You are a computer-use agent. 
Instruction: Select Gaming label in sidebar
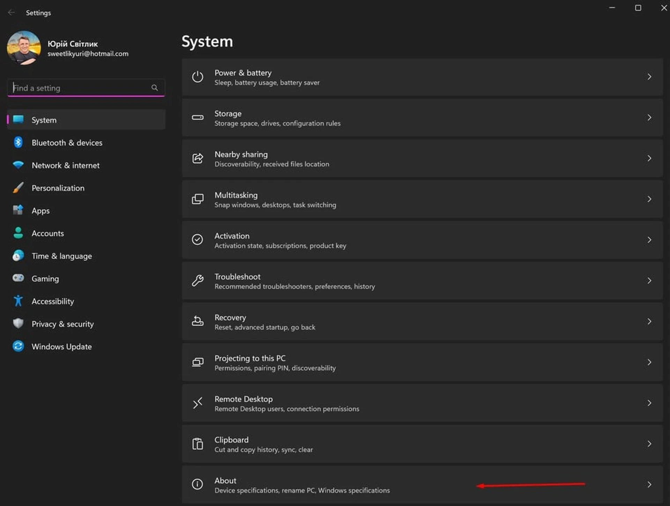tap(45, 278)
